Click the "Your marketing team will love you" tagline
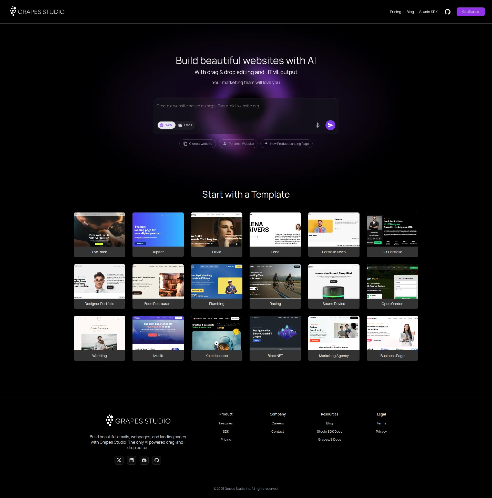This screenshot has height=498, width=492. point(246,83)
